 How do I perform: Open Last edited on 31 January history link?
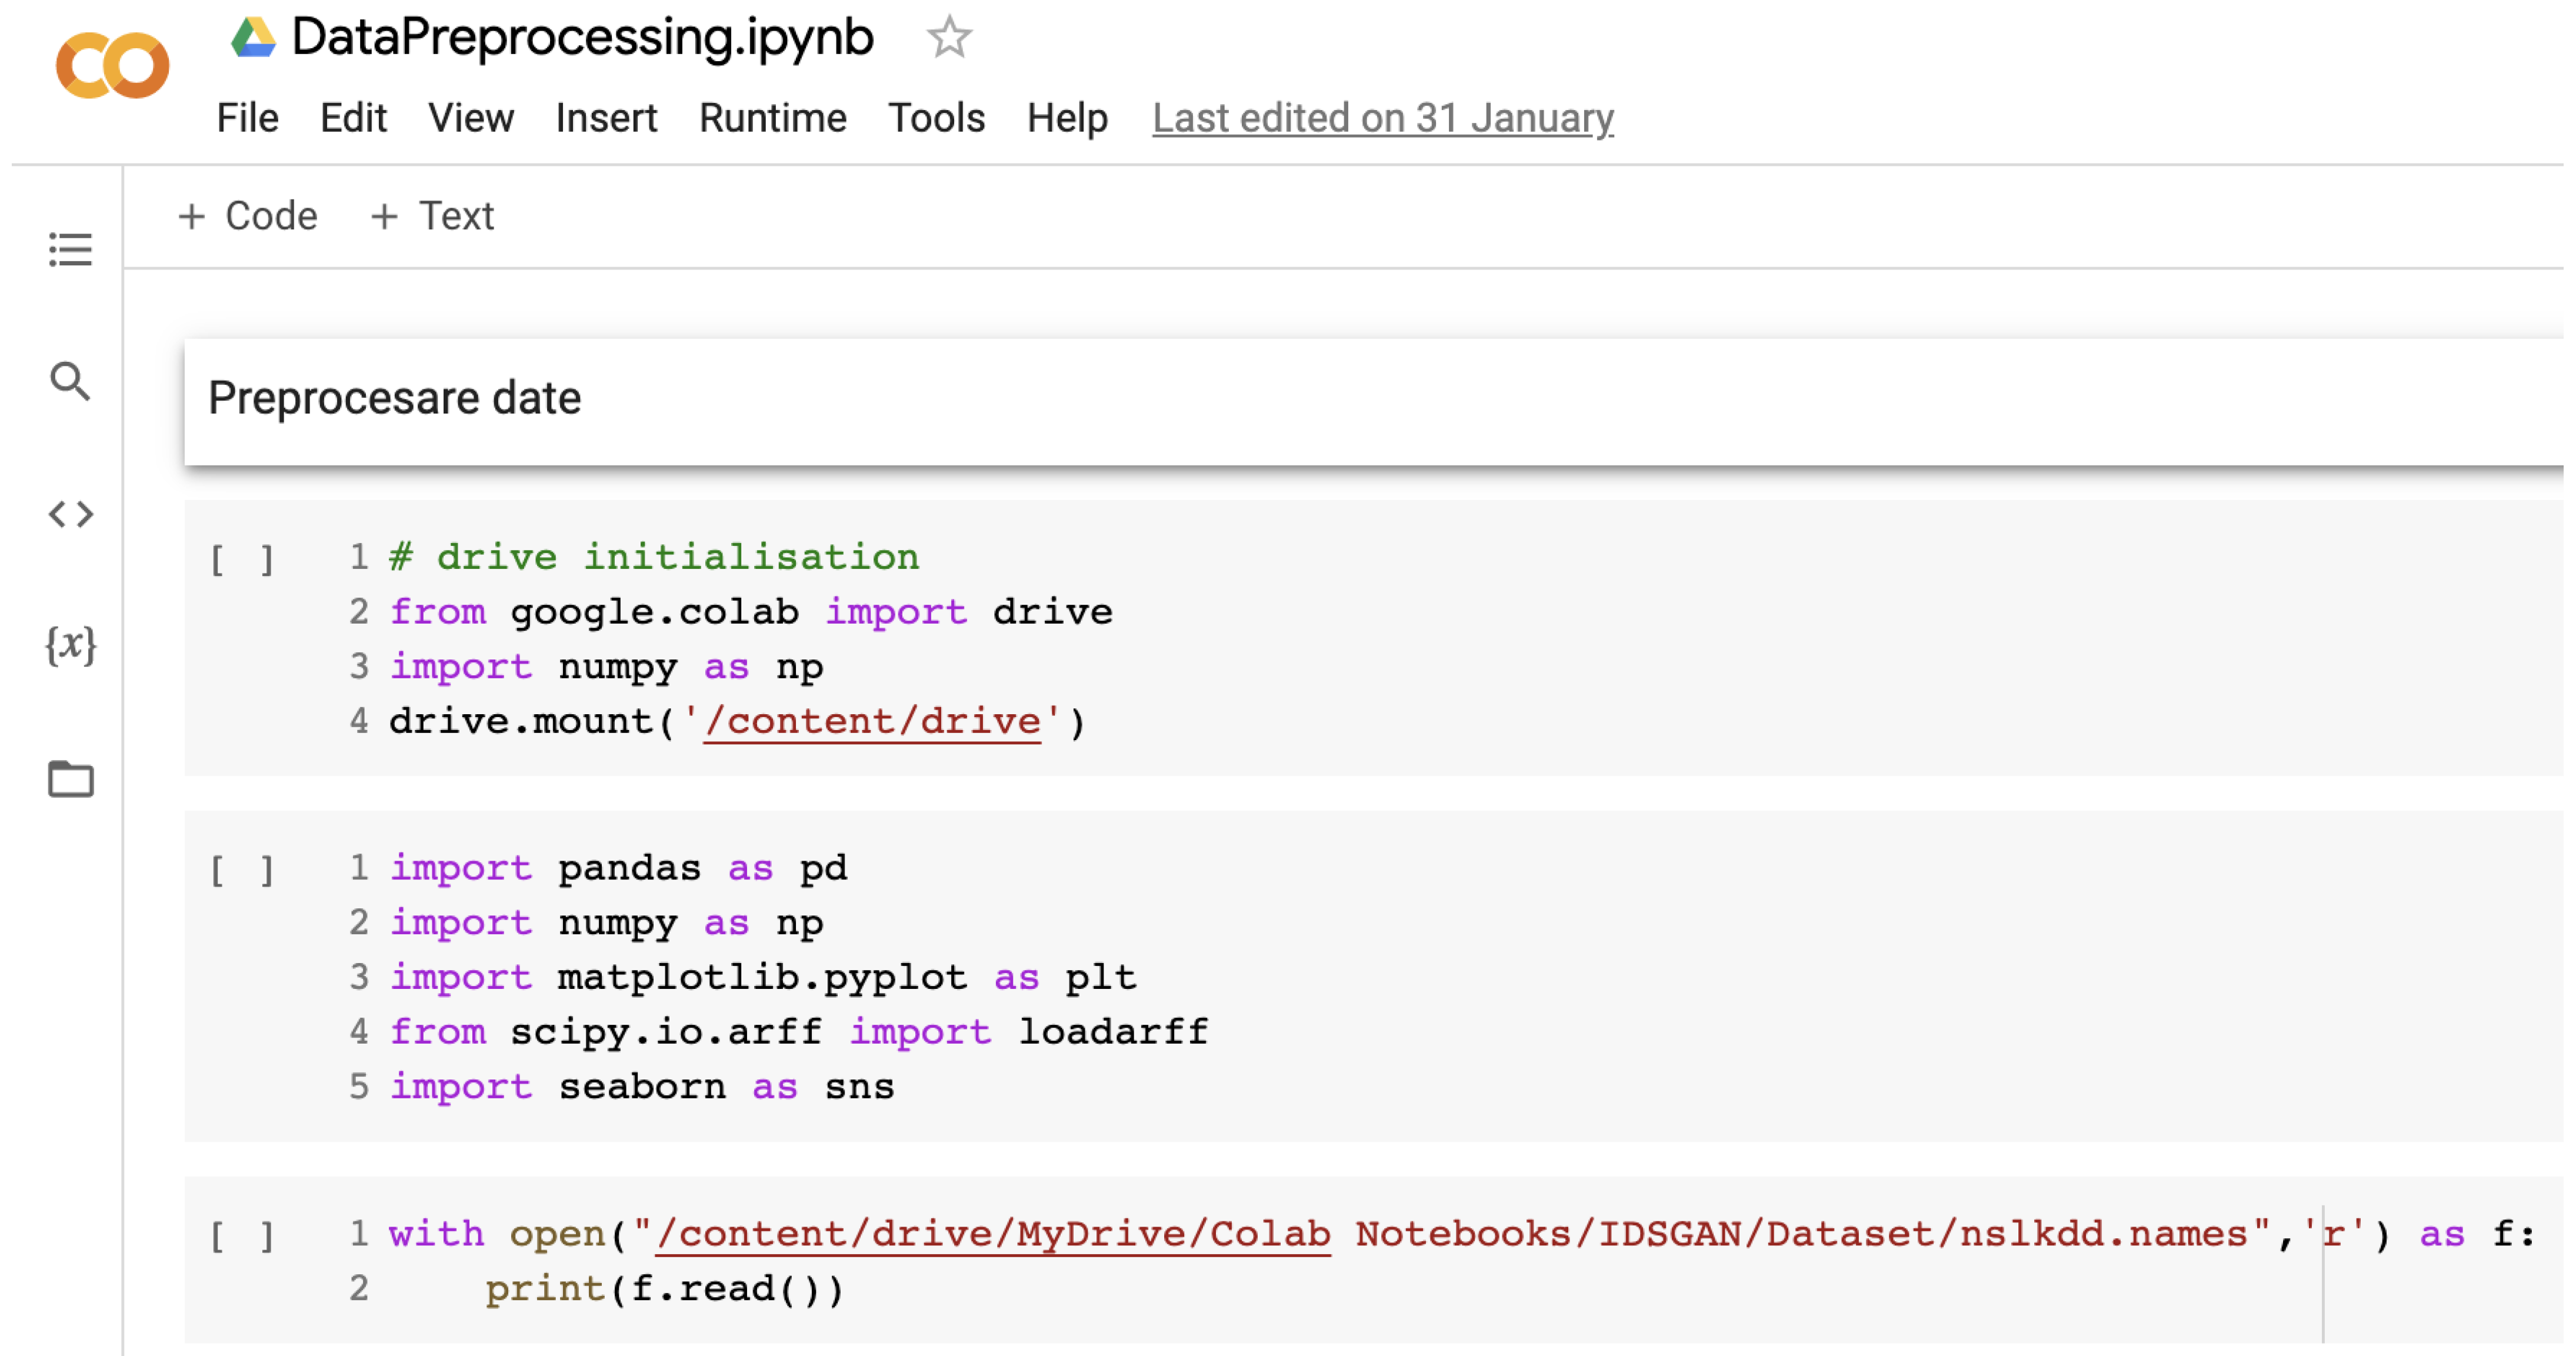coord(1382,118)
